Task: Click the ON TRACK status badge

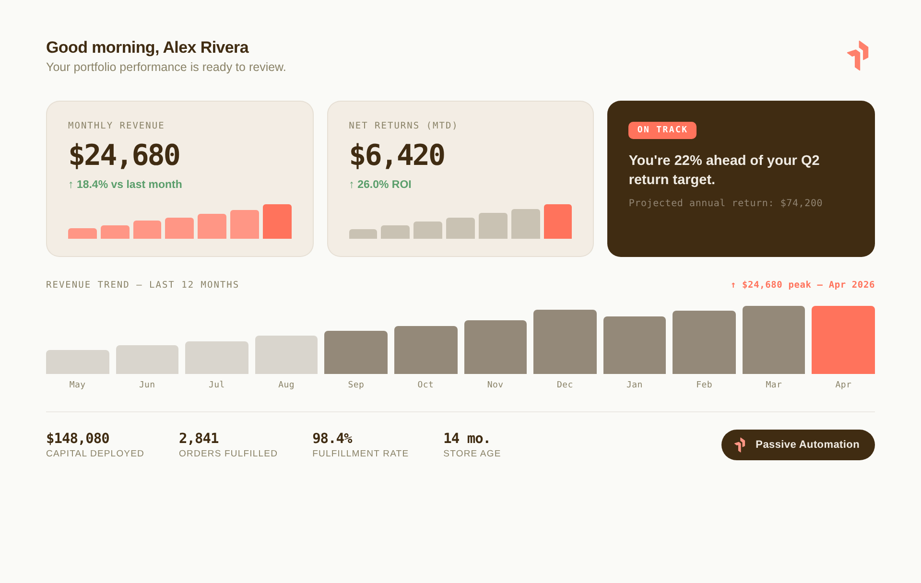Action: (x=662, y=130)
